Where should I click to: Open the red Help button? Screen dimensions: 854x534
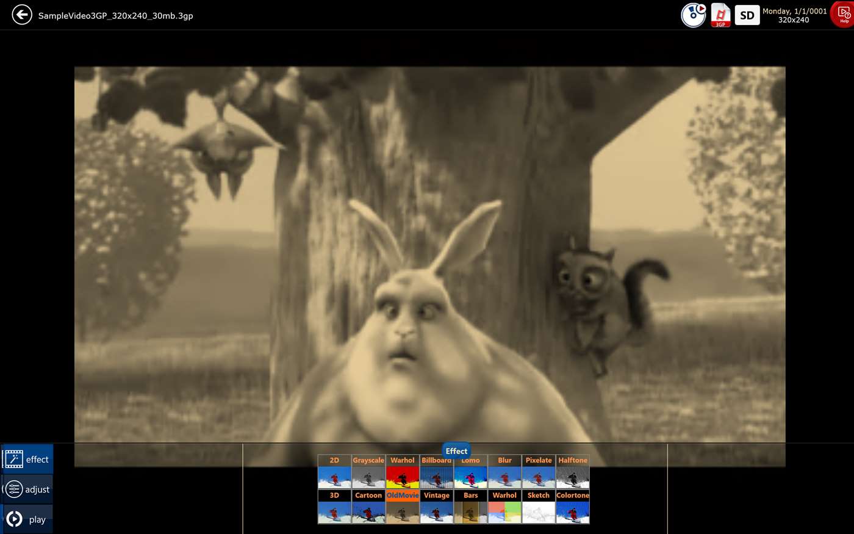(844, 15)
